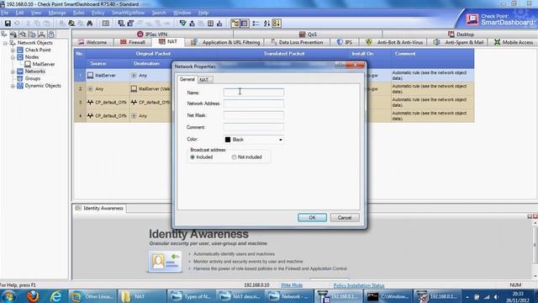Click the black color swatch in Color field
Screen dimensions: 538x303
pos(228,140)
